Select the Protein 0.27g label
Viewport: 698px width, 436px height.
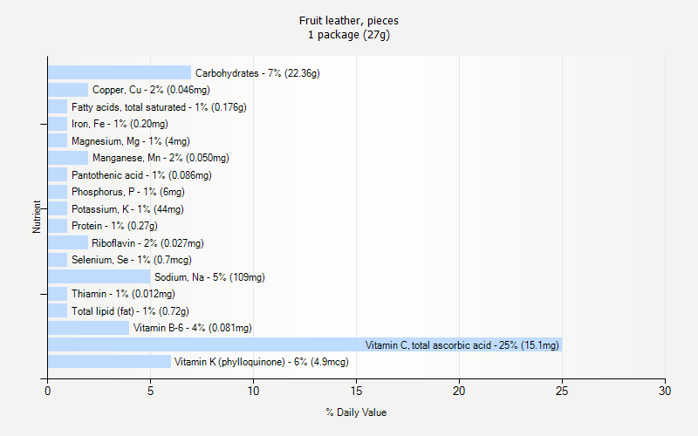point(114,226)
